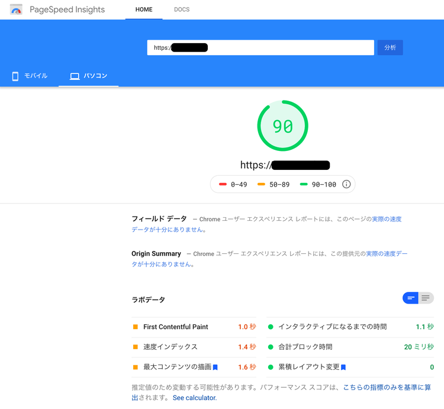Open the See calculator link
444x409 pixels.
pyautogui.click(x=195, y=398)
